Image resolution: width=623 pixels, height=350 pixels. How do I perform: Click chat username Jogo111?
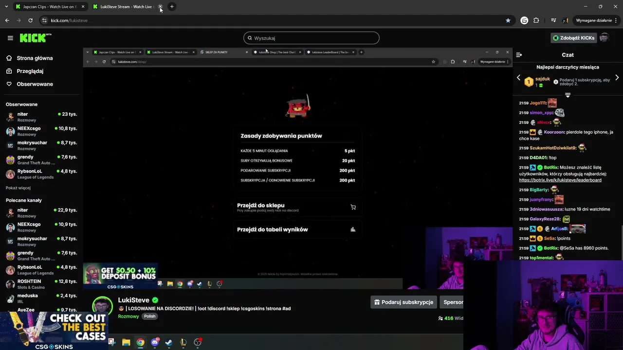[x=538, y=103]
